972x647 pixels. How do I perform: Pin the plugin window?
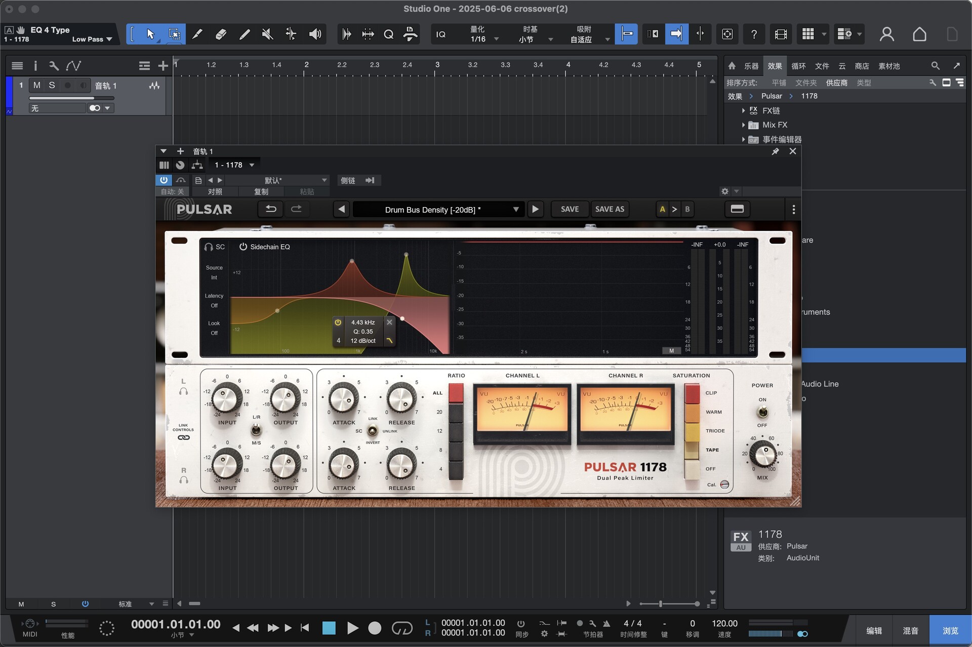(x=775, y=151)
